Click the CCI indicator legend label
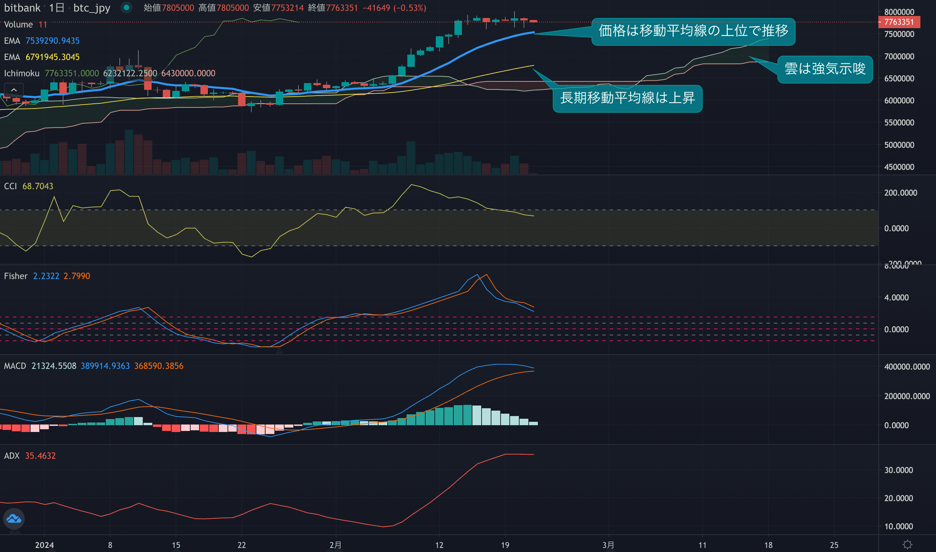 click(x=11, y=186)
